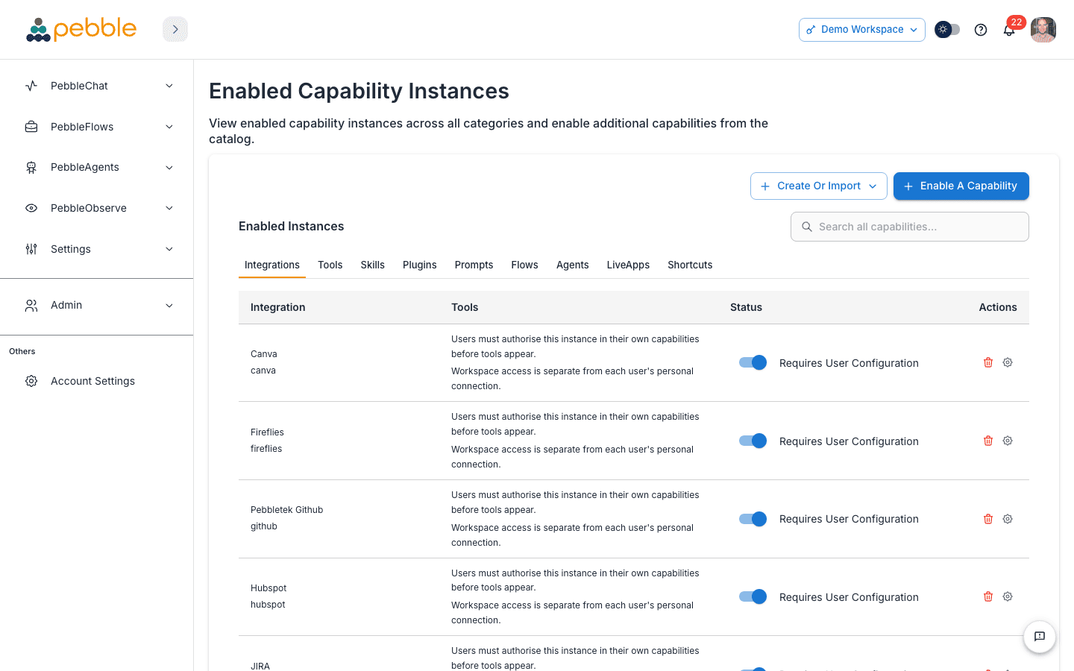Open settings for the Canva integration

coord(1008,362)
